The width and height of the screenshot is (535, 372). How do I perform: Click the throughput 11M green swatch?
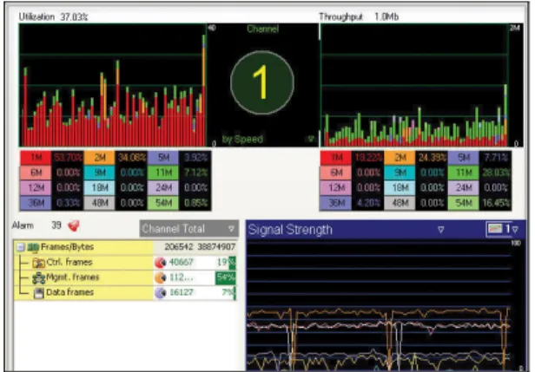click(x=464, y=173)
